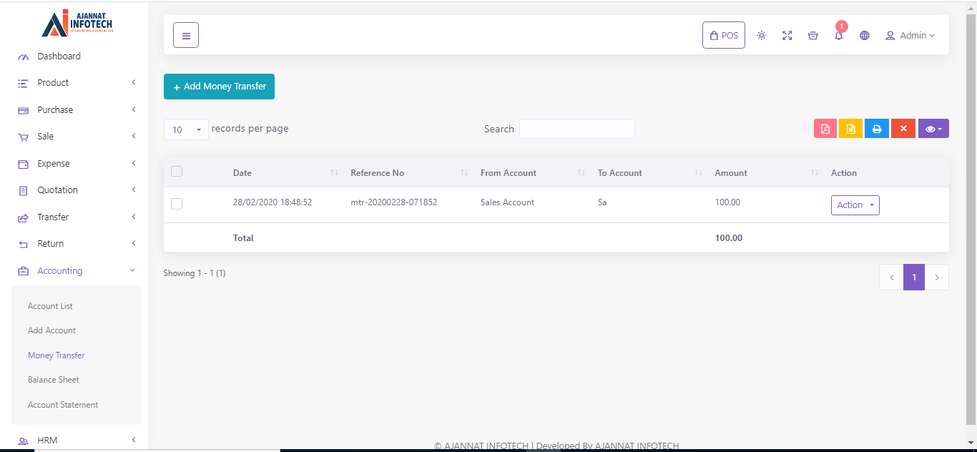Viewport: 977px width, 452px height.
Task: Open column visibility eye dropdown
Action: pos(933,129)
